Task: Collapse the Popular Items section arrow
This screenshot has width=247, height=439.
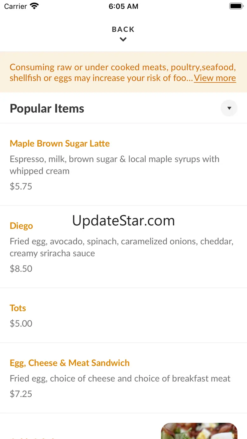Action: coord(229,108)
